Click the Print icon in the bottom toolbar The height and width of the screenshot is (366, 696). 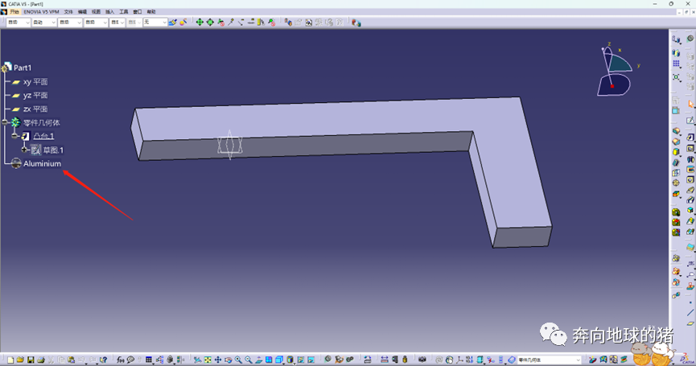tap(41, 360)
